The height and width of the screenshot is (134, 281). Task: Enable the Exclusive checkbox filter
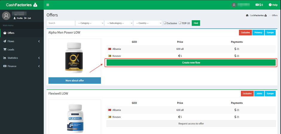[165, 23]
